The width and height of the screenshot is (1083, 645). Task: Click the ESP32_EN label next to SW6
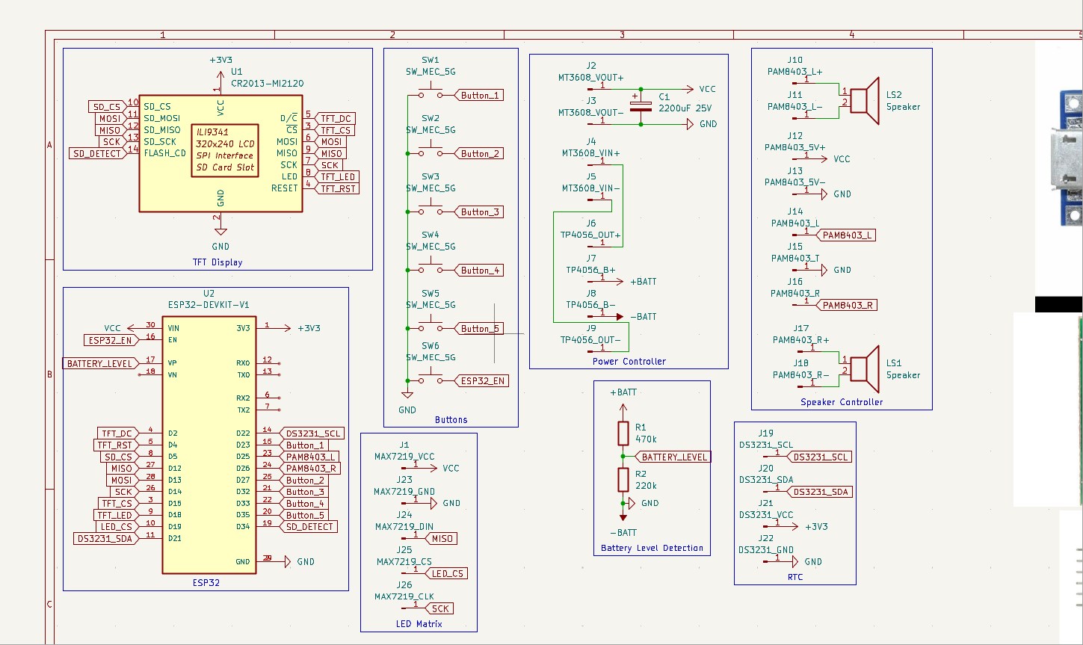[x=481, y=380]
